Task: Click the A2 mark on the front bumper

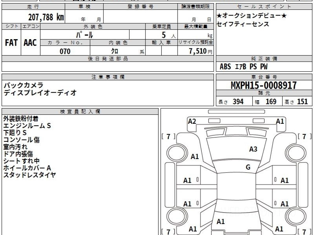Action: pos(192,121)
